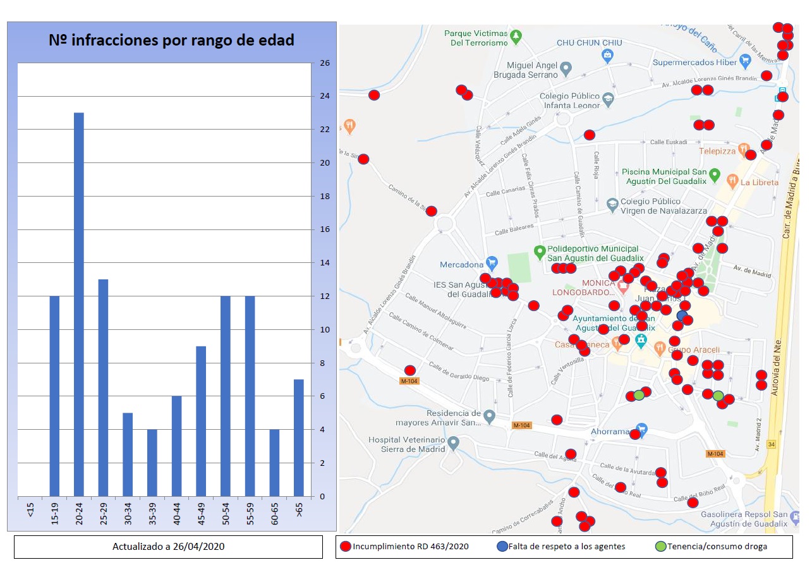812x572 pixels.
Task: Open the Residencia de mayores Amavir pin
Action: [489, 417]
